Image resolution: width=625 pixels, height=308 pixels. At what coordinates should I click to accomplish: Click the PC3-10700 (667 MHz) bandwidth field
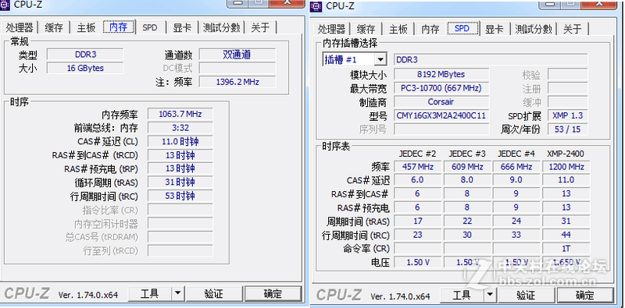[x=441, y=88]
